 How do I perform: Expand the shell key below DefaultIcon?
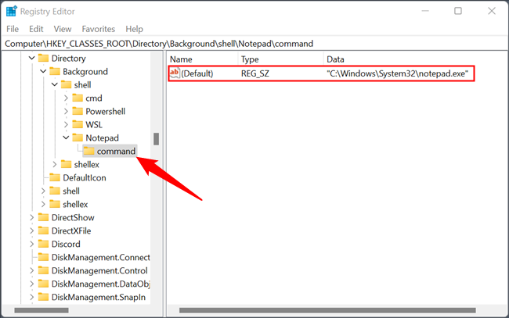[43, 191]
